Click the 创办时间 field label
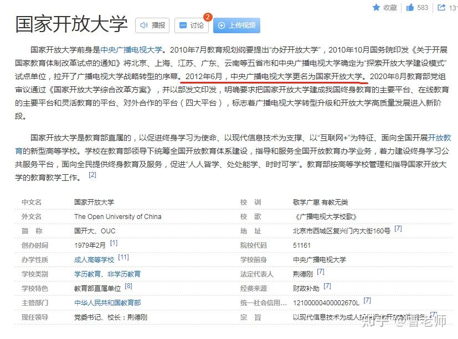This screenshot has height=339, width=458. [35, 246]
